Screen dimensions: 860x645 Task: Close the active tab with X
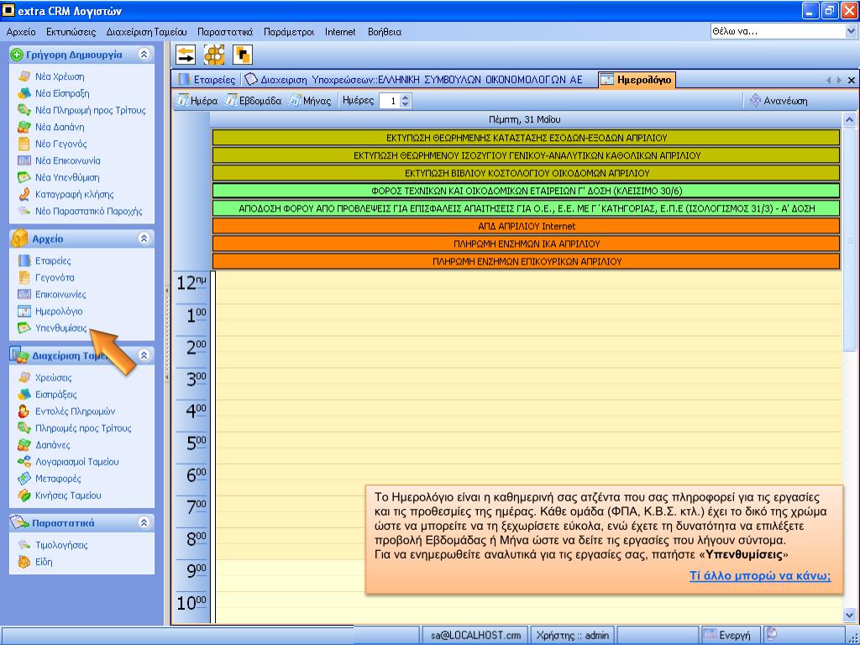pos(852,81)
